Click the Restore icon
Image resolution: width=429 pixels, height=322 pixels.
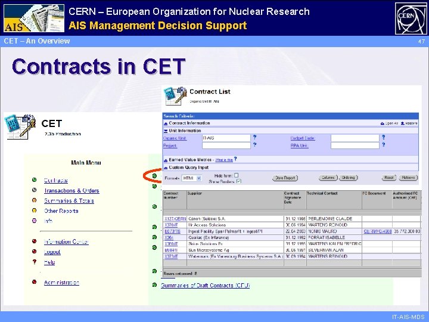[402, 123]
